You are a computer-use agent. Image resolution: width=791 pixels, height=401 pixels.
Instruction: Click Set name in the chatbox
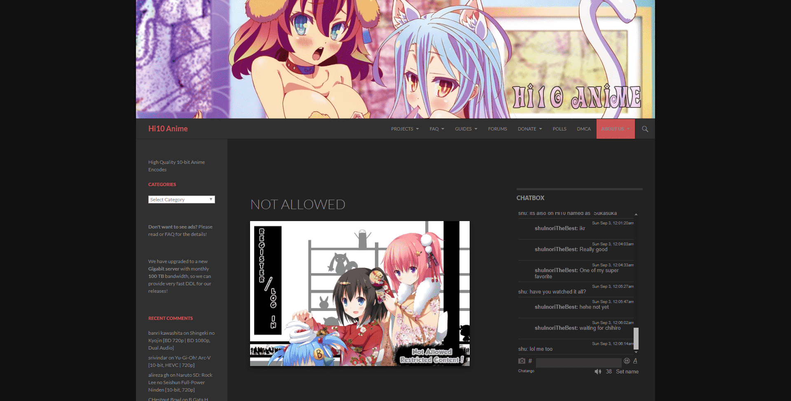pyautogui.click(x=627, y=372)
